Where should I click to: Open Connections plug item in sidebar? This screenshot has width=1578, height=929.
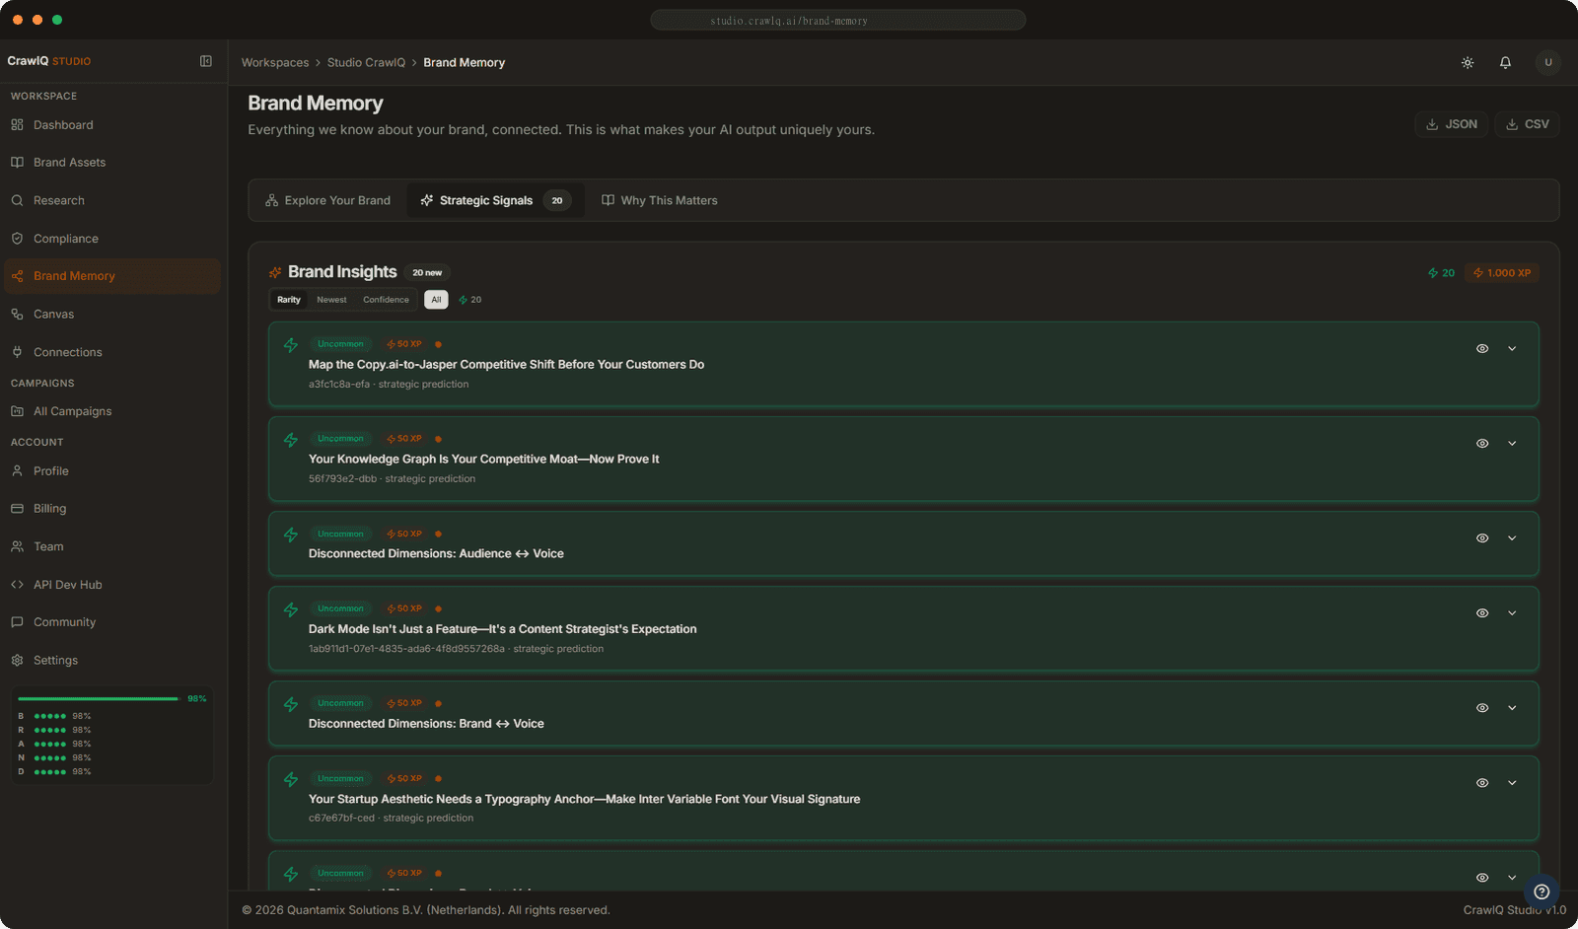point(67,352)
